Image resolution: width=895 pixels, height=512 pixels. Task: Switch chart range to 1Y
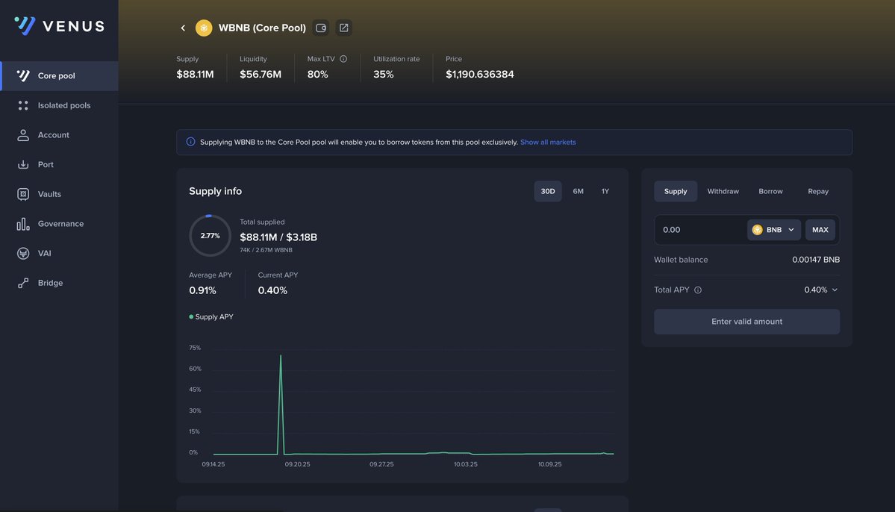605,191
